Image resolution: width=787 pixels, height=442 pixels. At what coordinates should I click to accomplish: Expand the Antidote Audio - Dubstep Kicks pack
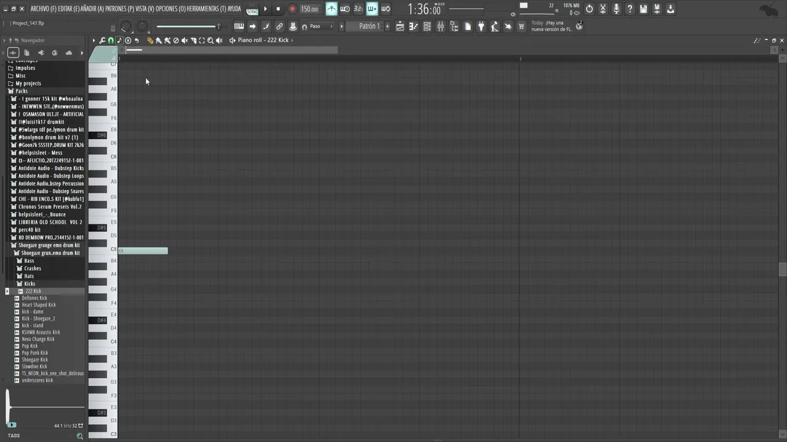coord(51,168)
